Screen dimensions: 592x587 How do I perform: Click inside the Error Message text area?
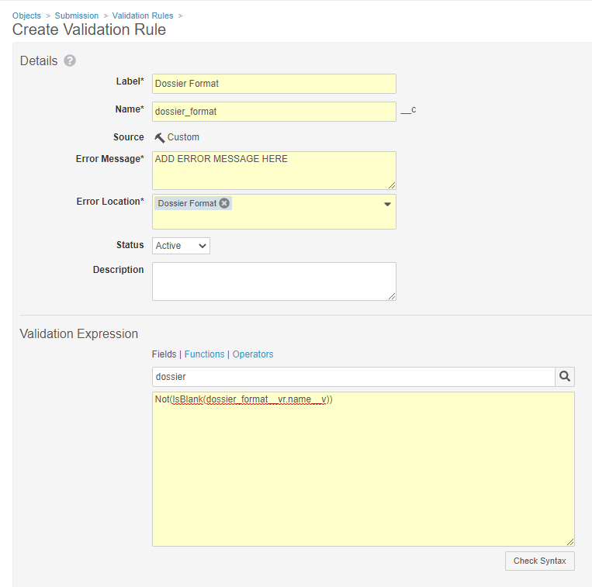[x=274, y=171]
